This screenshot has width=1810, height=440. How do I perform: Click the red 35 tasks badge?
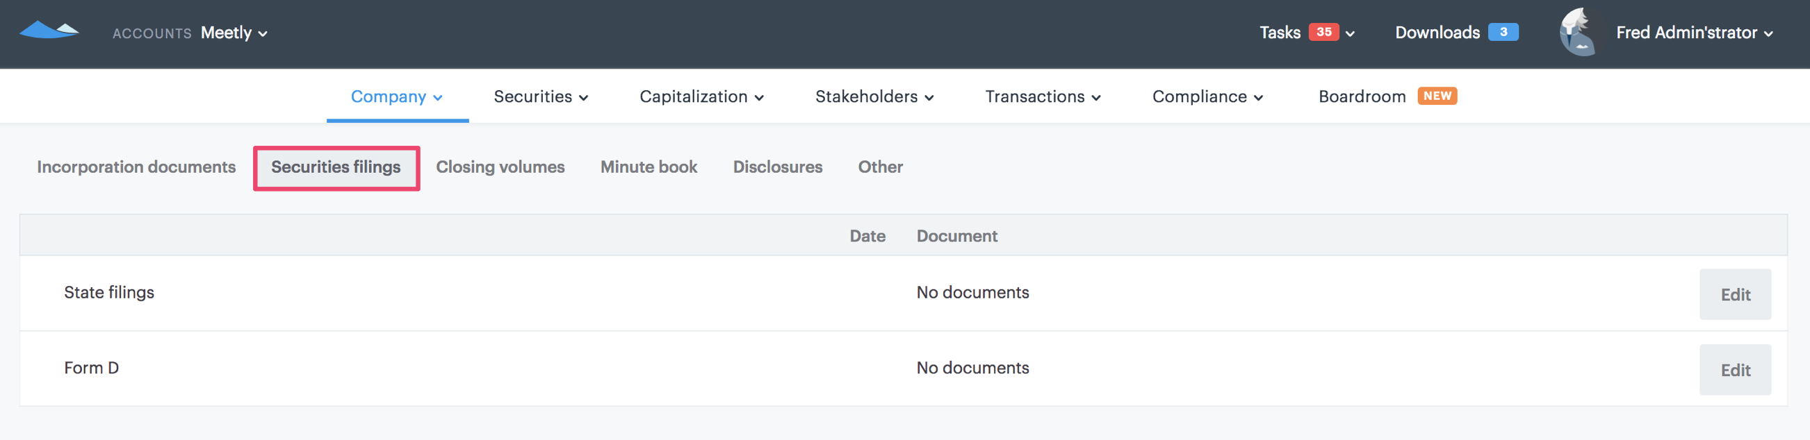pos(1323,33)
